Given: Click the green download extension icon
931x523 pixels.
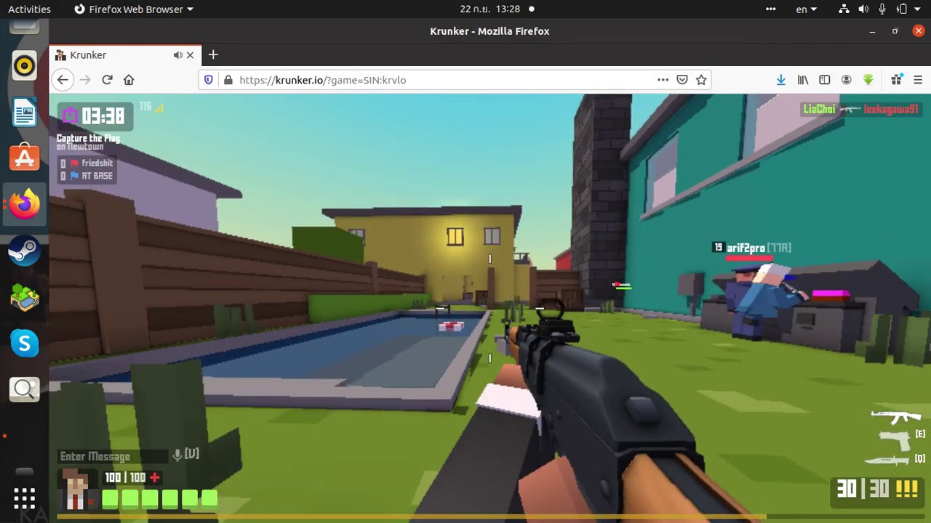Looking at the screenshot, I should pos(868,80).
